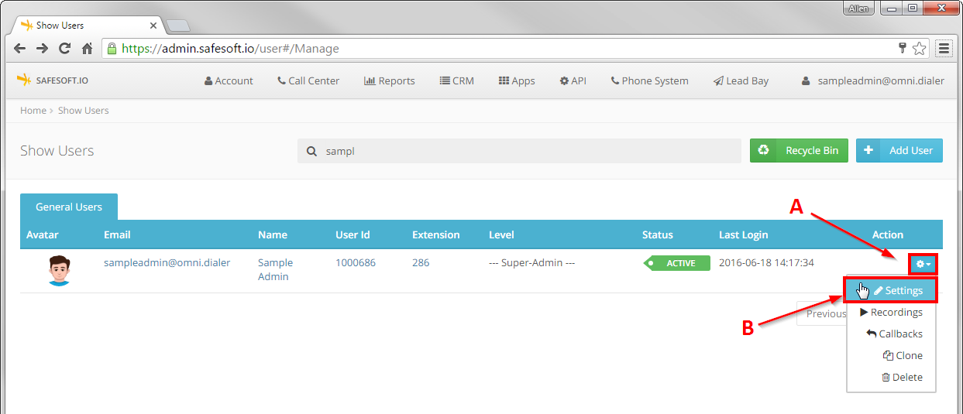Image resolution: width=963 pixels, height=414 pixels.
Task: Click the browser back arrow
Action: [20, 48]
